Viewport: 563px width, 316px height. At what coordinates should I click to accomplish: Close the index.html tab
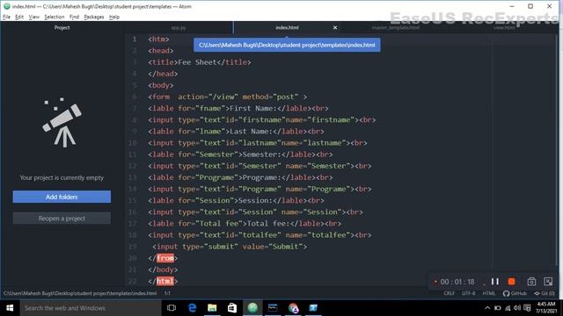[x=335, y=27]
